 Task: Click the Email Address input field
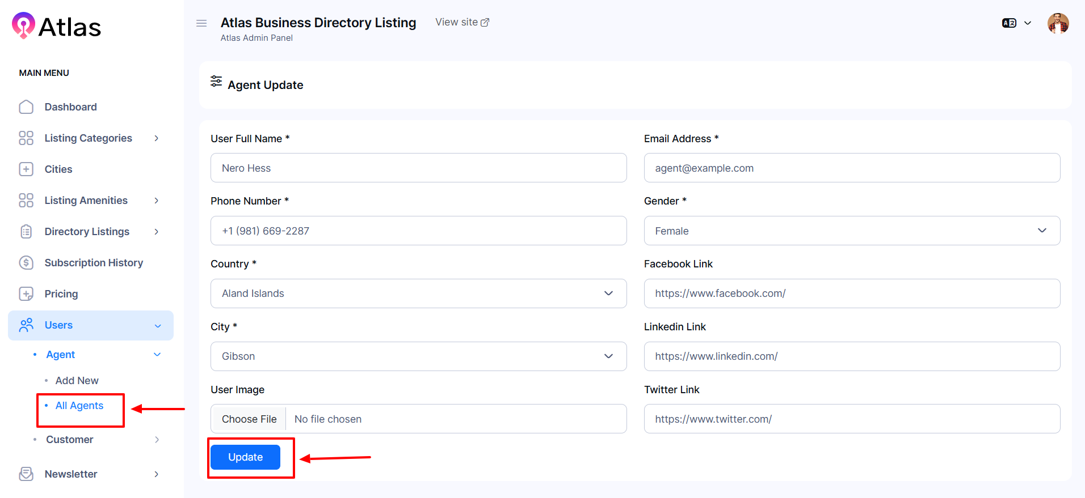(x=851, y=168)
